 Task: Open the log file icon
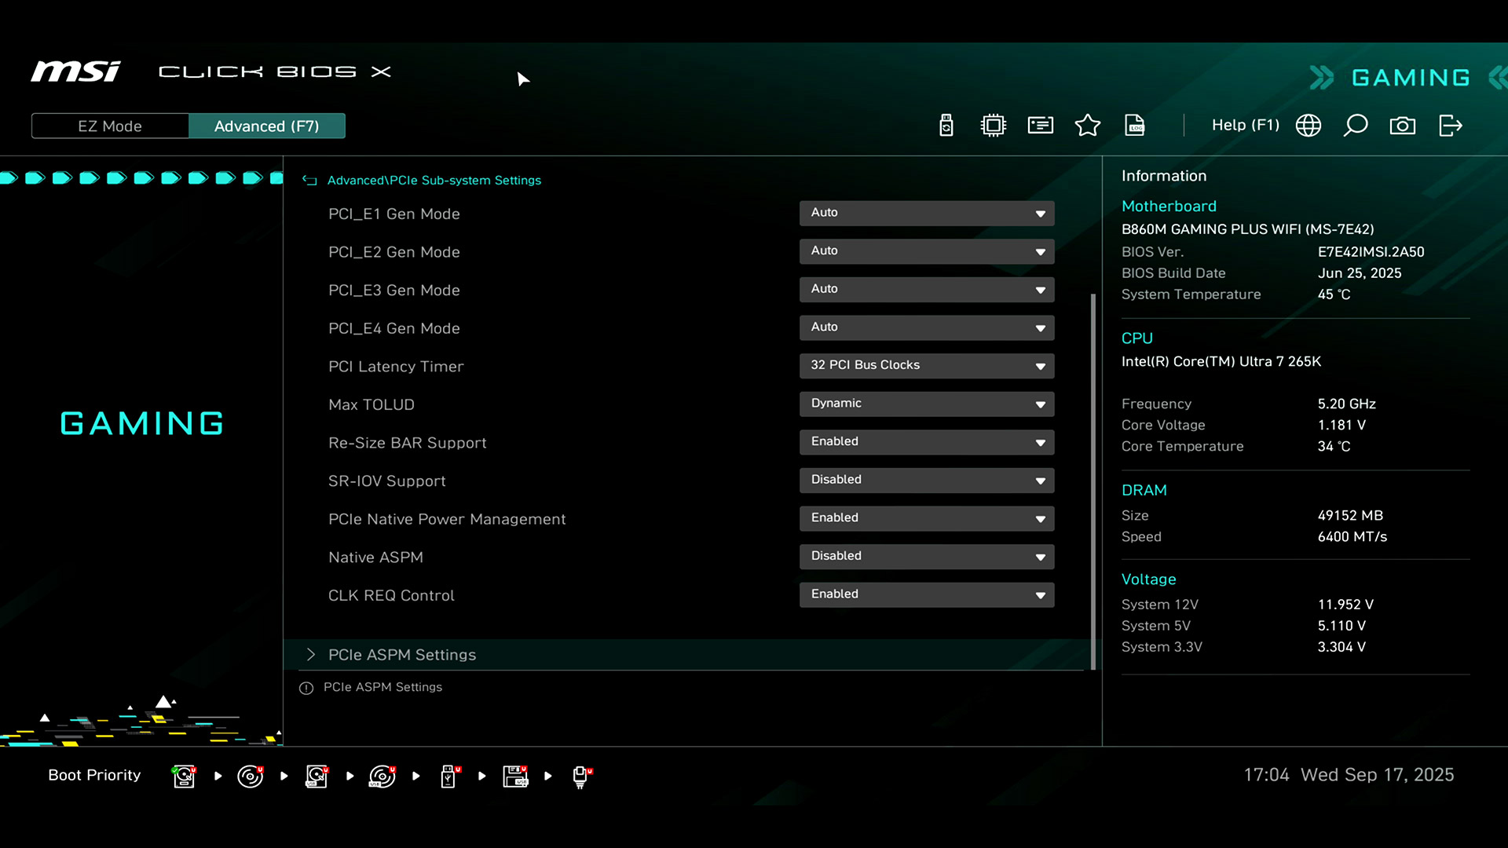click(1135, 126)
